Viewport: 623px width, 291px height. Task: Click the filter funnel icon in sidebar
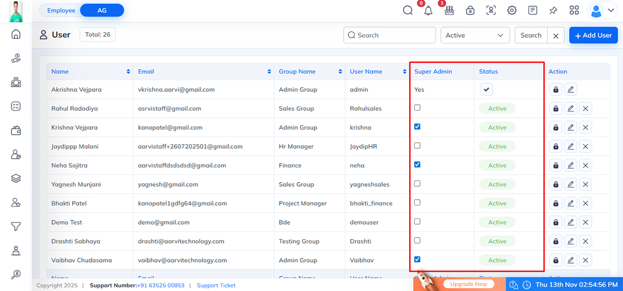click(x=16, y=226)
